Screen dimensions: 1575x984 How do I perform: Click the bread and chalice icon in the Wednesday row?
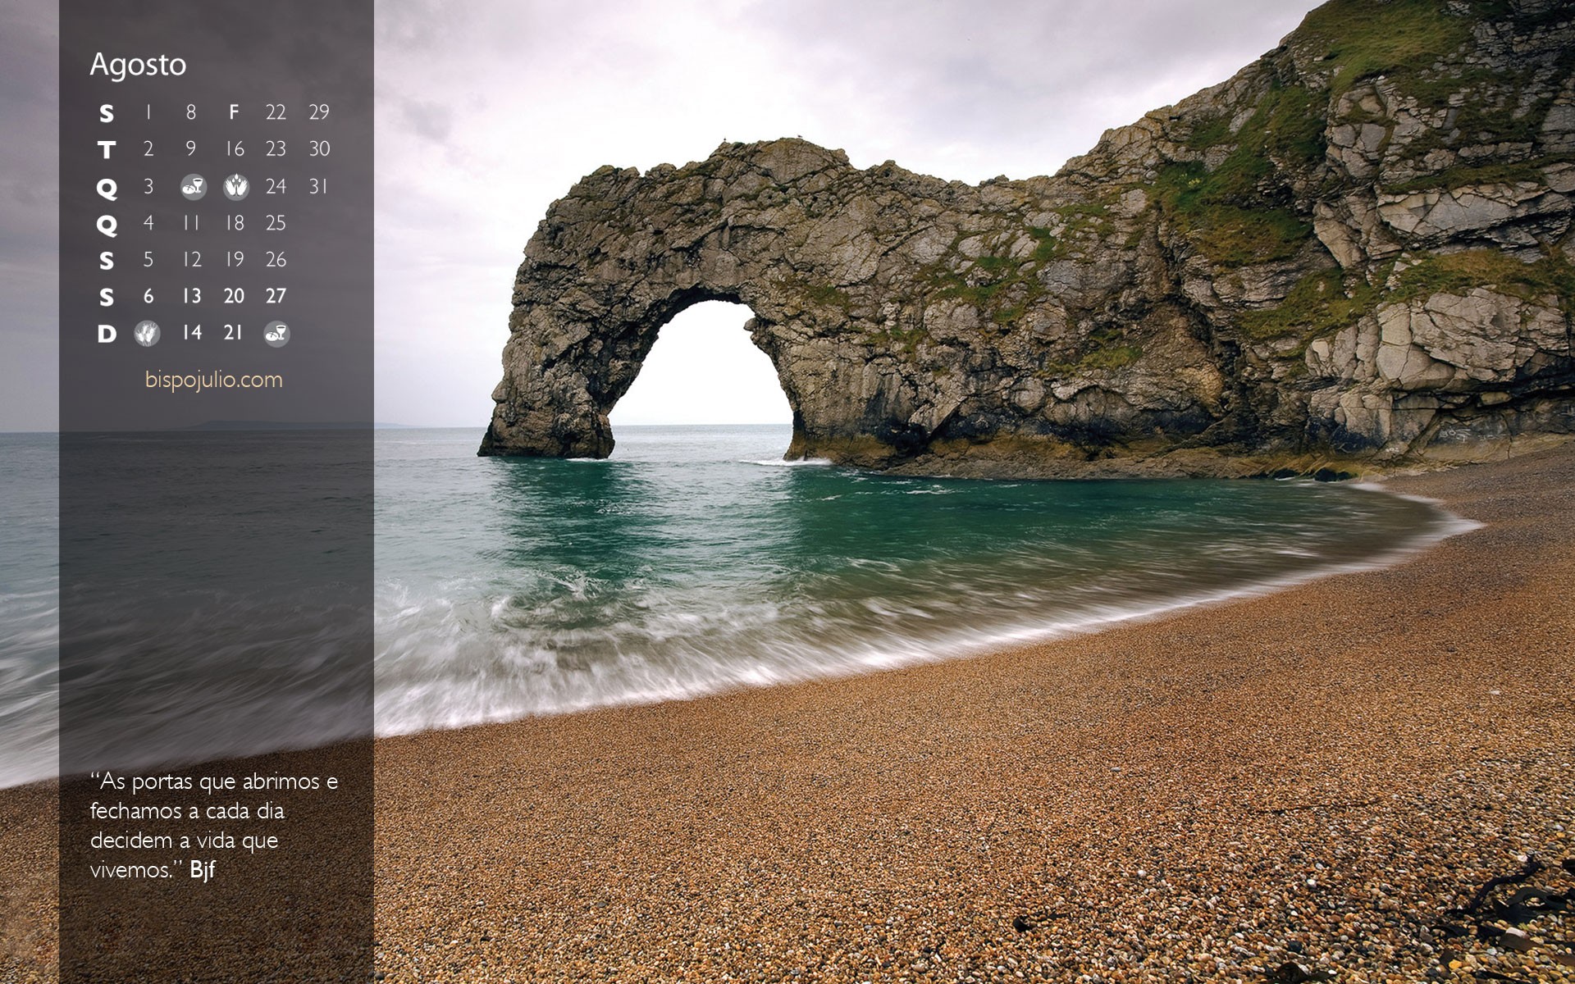(x=194, y=187)
